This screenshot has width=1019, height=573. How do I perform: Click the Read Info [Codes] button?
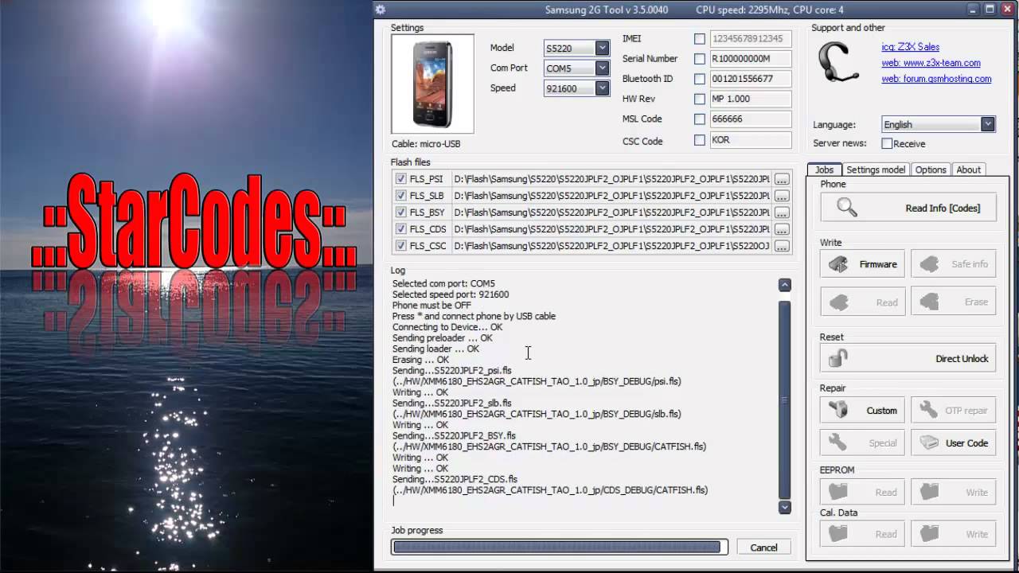tap(908, 208)
